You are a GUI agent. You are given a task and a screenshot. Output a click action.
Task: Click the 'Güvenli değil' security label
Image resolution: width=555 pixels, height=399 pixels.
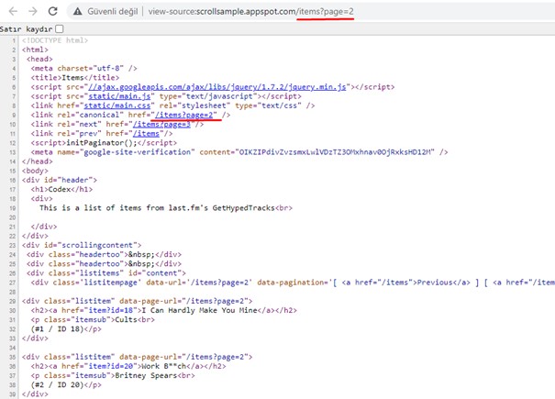click(113, 12)
